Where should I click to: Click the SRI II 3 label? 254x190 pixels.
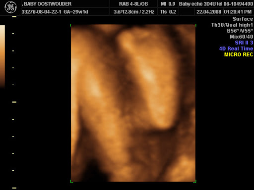tap(244, 43)
